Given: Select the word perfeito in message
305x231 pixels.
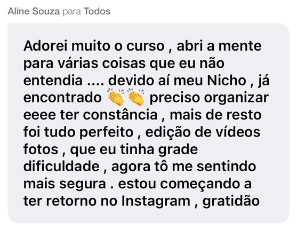Looking at the screenshot, I should pyautogui.click(x=107, y=132).
